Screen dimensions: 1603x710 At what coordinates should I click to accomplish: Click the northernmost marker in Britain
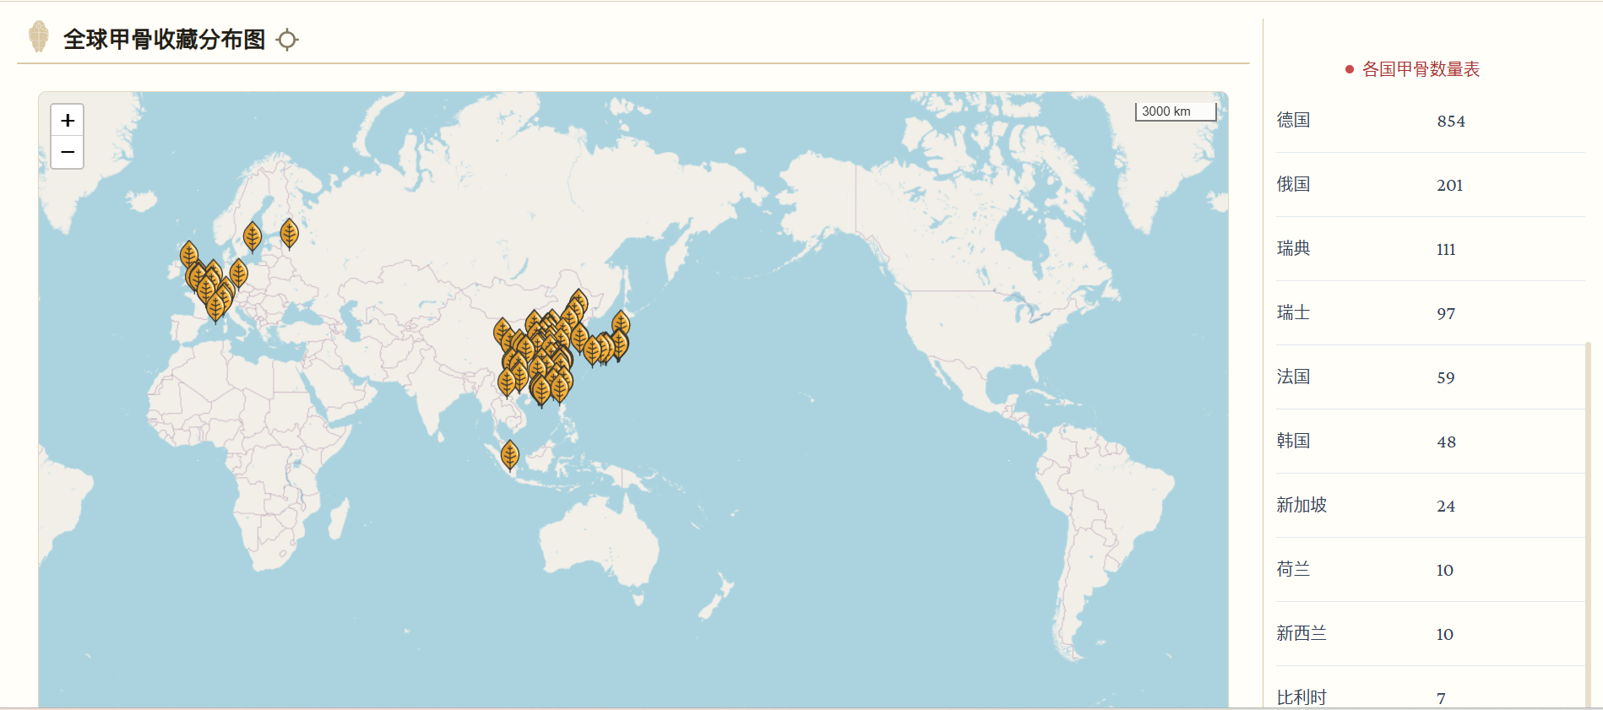pos(189,255)
